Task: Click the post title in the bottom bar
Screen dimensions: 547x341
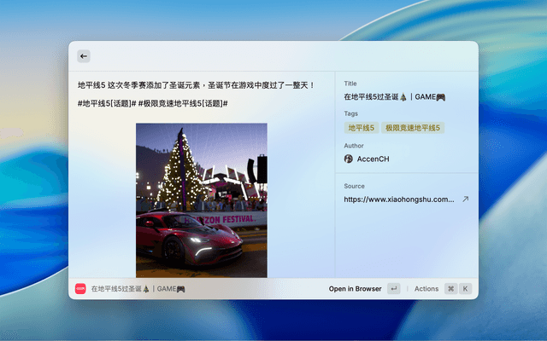Action: [x=138, y=289]
